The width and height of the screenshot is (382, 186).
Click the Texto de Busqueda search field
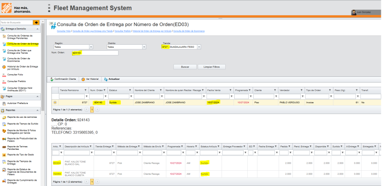tap(16, 22)
